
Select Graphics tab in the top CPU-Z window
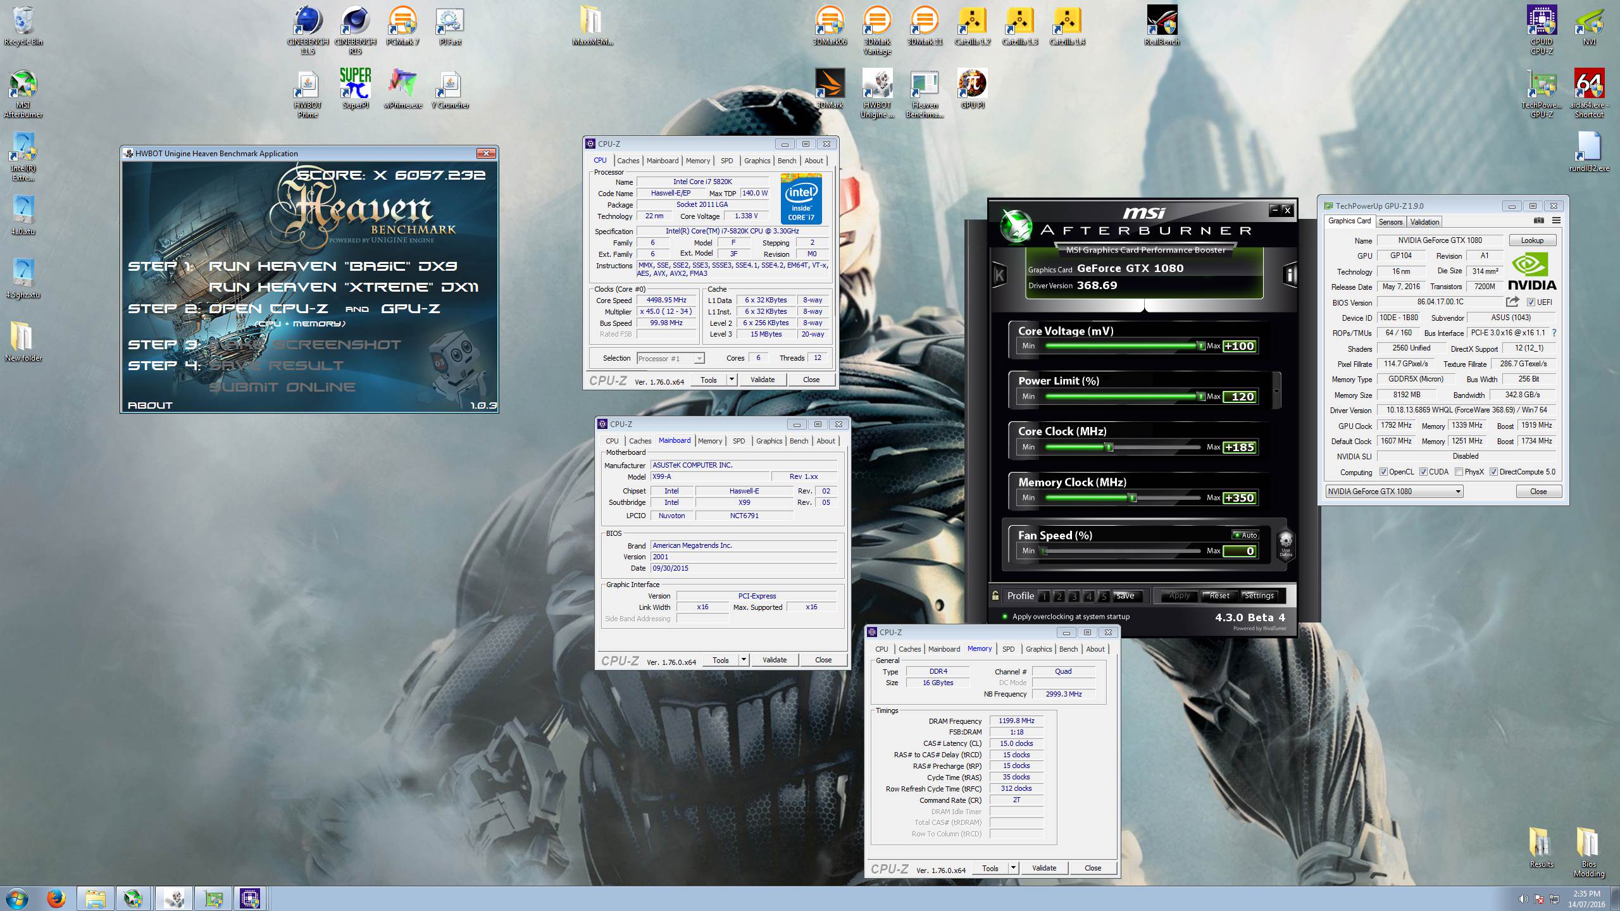[x=757, y=161]
